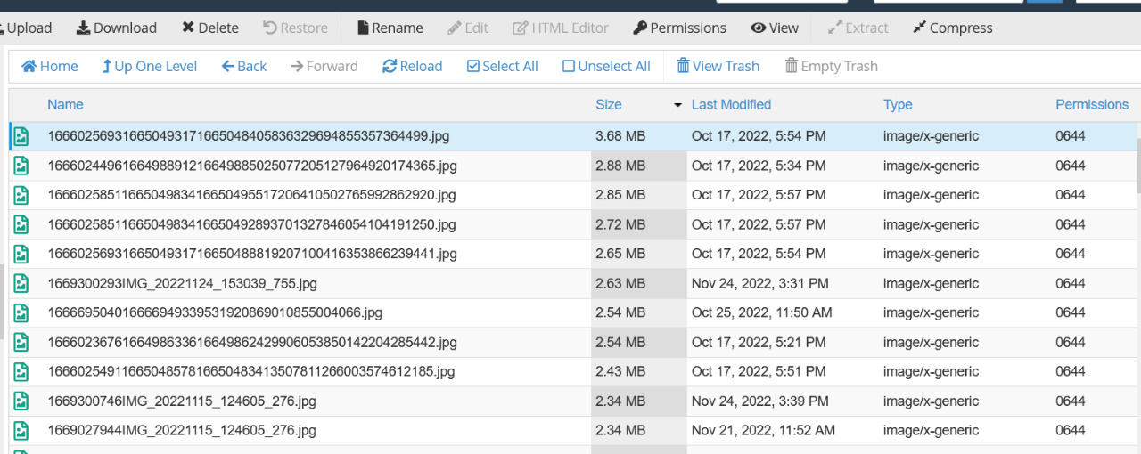Select file 1669300293IMG_20221124_153039_755.jpg
Viewport: 1141px width, 454px height.
182,283
